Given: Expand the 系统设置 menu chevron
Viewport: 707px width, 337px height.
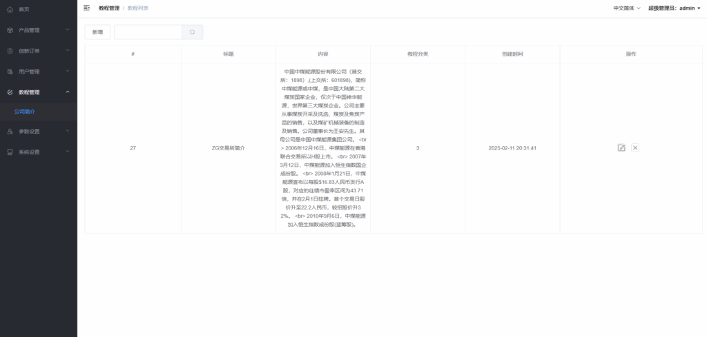Looking at the screenshot, I should click(x=68, y=152).
